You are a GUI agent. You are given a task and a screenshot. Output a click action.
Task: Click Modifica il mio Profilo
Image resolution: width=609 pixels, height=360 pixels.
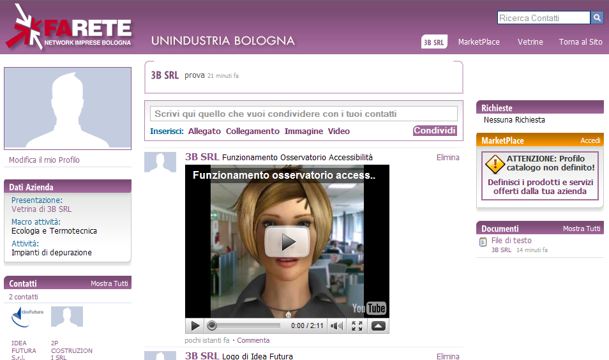(x=44, y=160)
